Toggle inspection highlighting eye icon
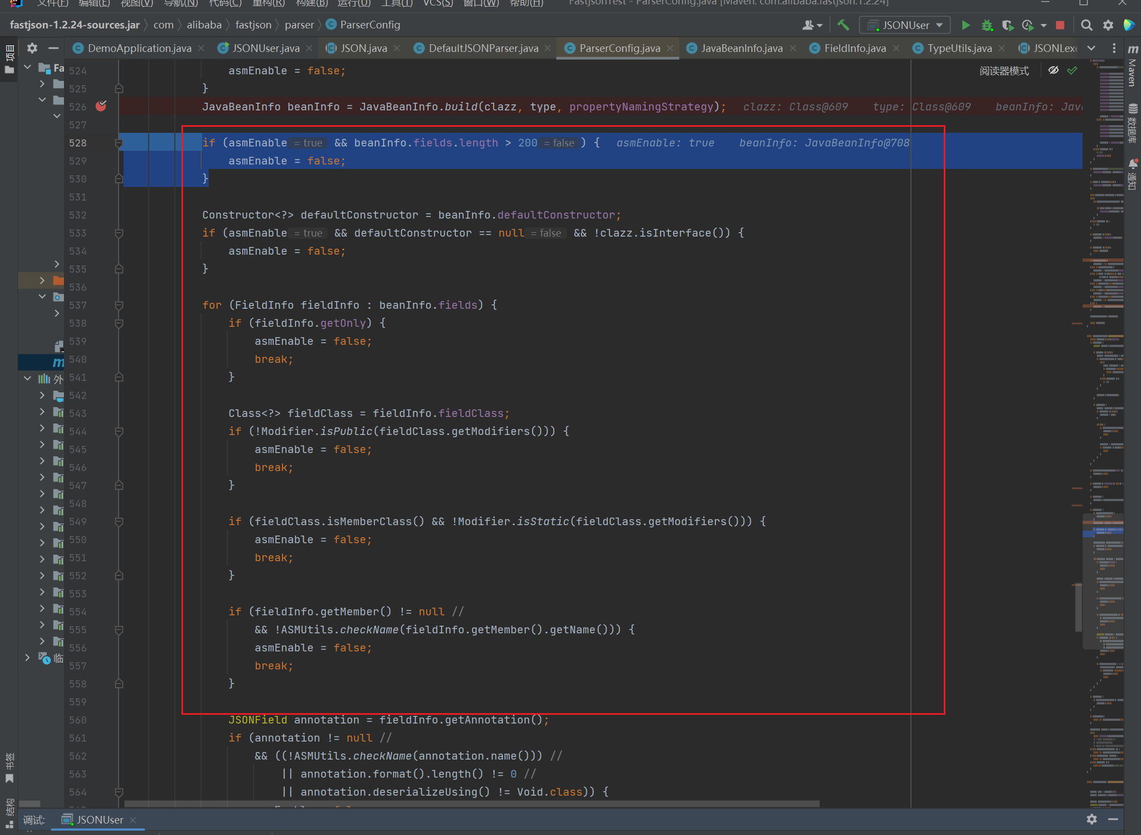The width and height of the screenshot is (1141, 835). (1054, 70)
